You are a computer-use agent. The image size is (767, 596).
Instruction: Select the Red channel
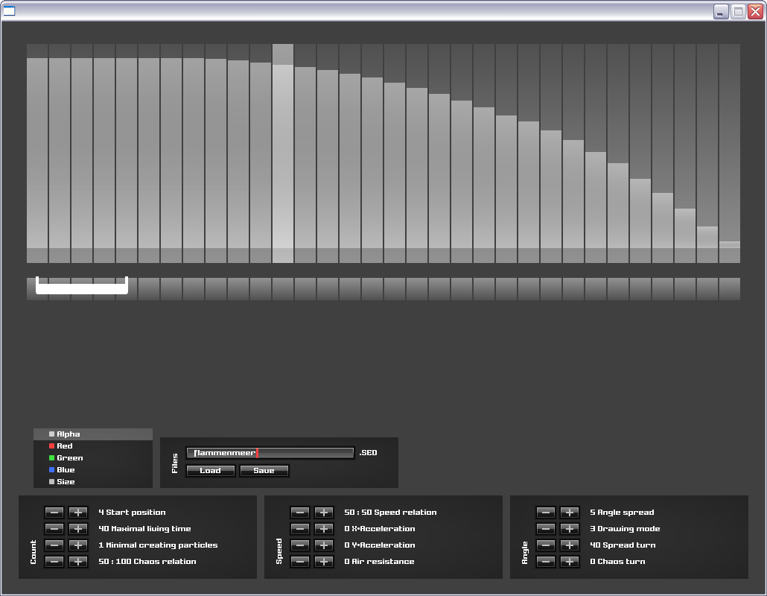pyautogui.click(x=65, y=446)
